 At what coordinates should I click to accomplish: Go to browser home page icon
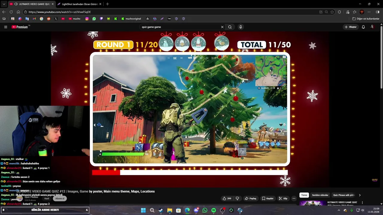(x=18, y=12)
